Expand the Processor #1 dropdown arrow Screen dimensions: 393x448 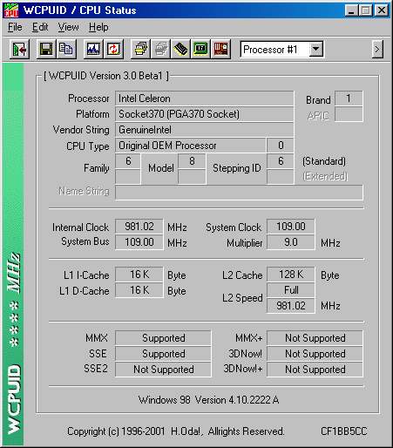pyautogui.click(x=315, y=50)
